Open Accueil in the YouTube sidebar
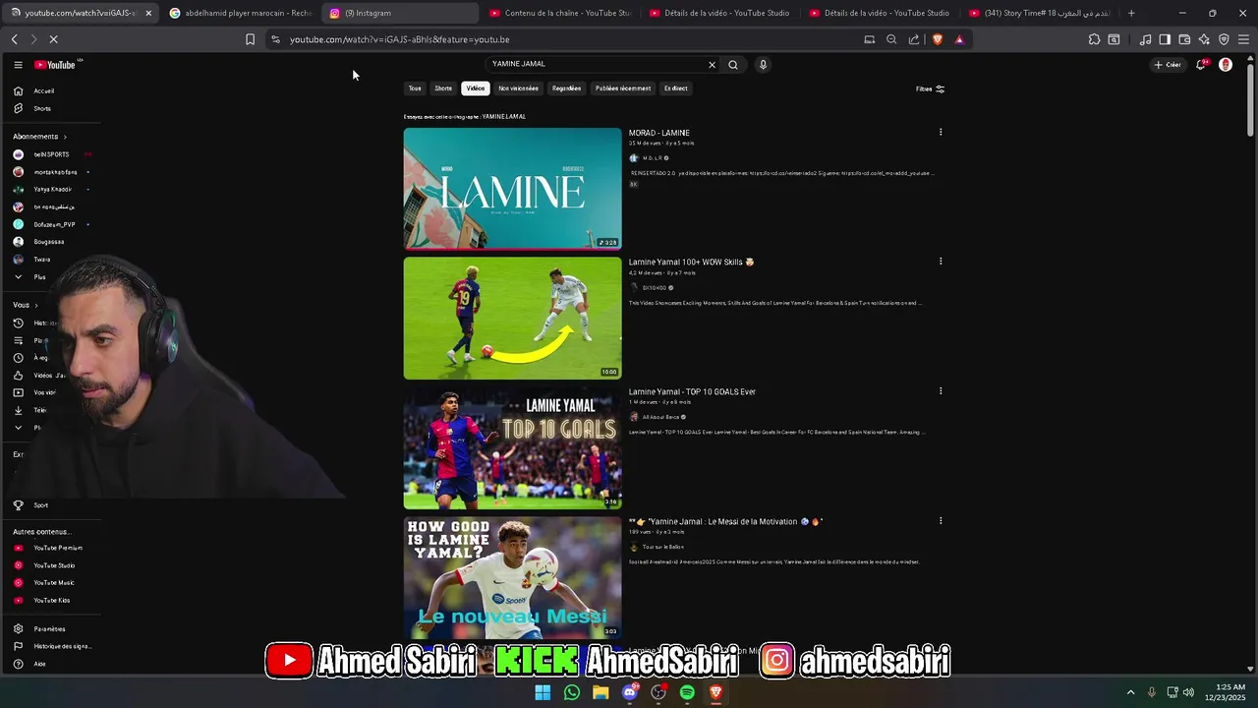 click(x=44, y=90)
